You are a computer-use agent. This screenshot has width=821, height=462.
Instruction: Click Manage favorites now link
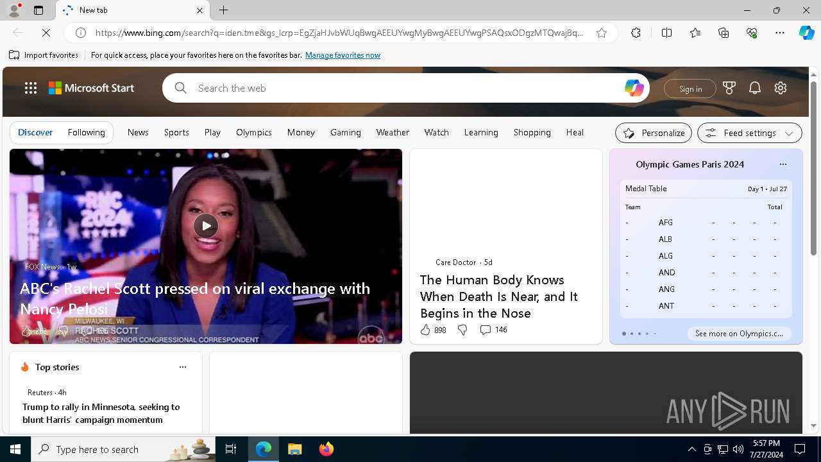coord(343,55)
